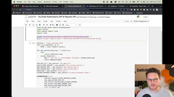Click the Jupyter logo

click(31, 17)
